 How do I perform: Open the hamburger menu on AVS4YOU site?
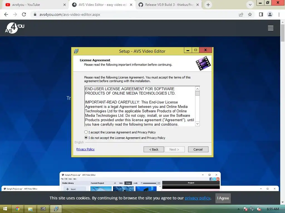[x=271, y=28]
